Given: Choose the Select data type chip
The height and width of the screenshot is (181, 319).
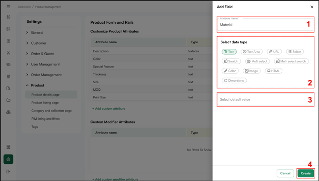Looking at the screenshot, I should click(295, 52).
